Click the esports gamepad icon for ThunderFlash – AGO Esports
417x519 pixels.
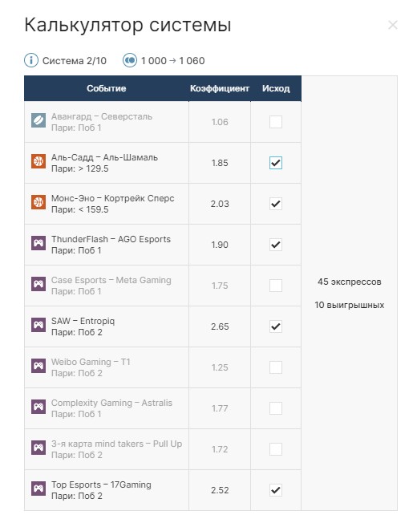coord(38,243)
